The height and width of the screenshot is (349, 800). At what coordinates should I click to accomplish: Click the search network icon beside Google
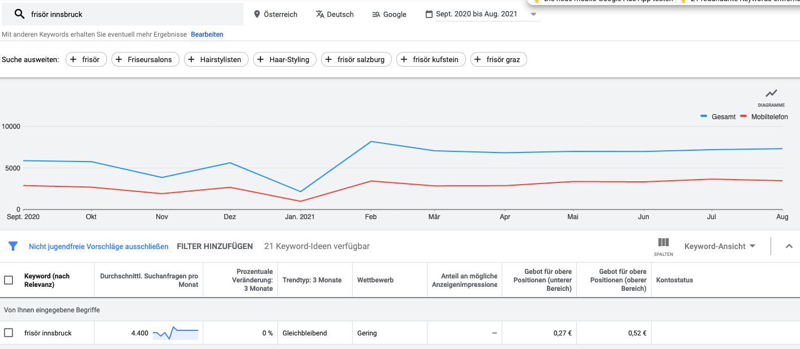click(x=376, y=14)
